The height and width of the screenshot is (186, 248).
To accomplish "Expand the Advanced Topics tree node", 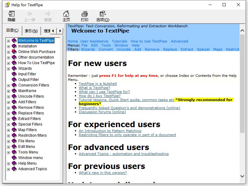I will (x=8, y=169).
